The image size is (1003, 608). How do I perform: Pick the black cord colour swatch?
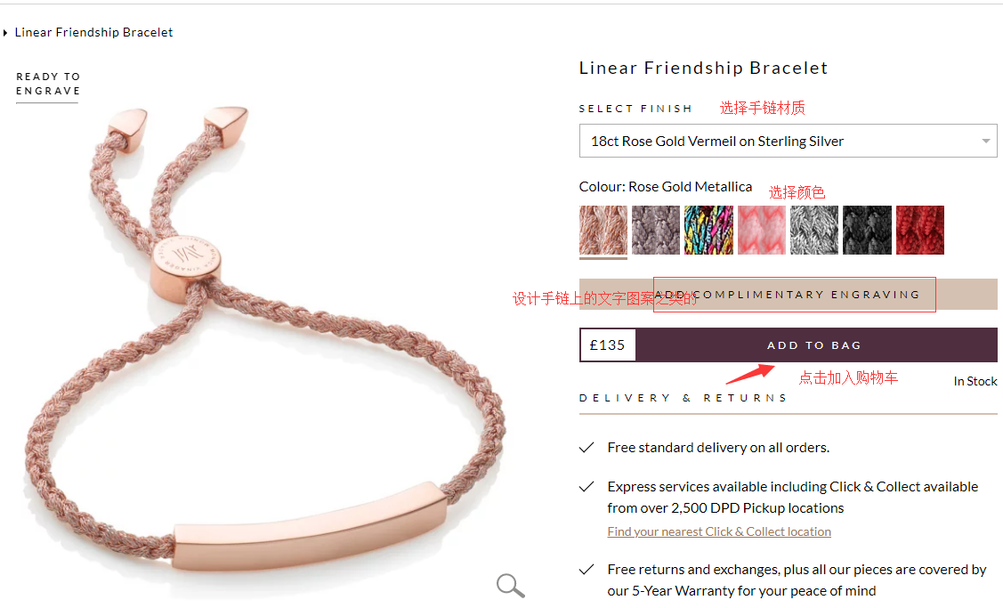pos(868,231)
